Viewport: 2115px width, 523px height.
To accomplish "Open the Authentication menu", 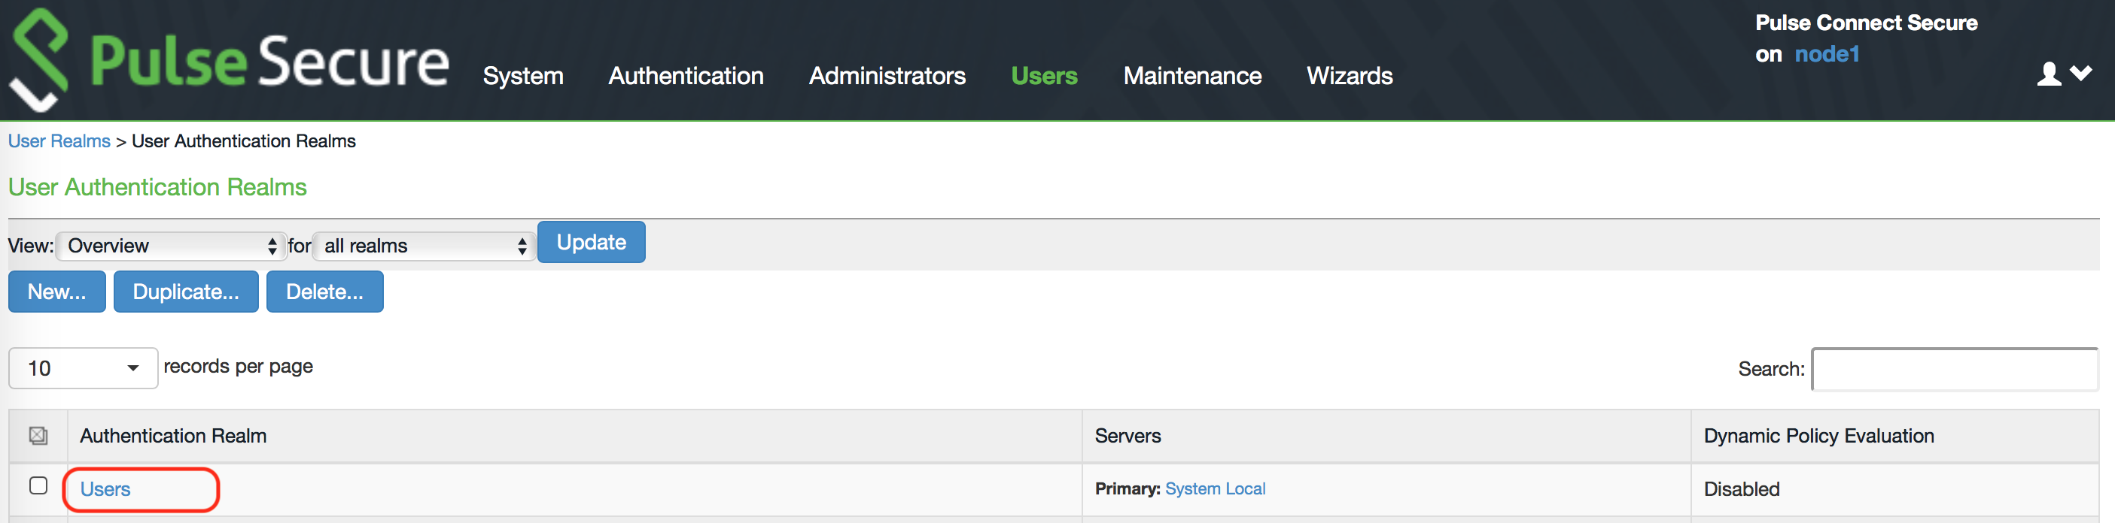I will click(x=686, y=76).
